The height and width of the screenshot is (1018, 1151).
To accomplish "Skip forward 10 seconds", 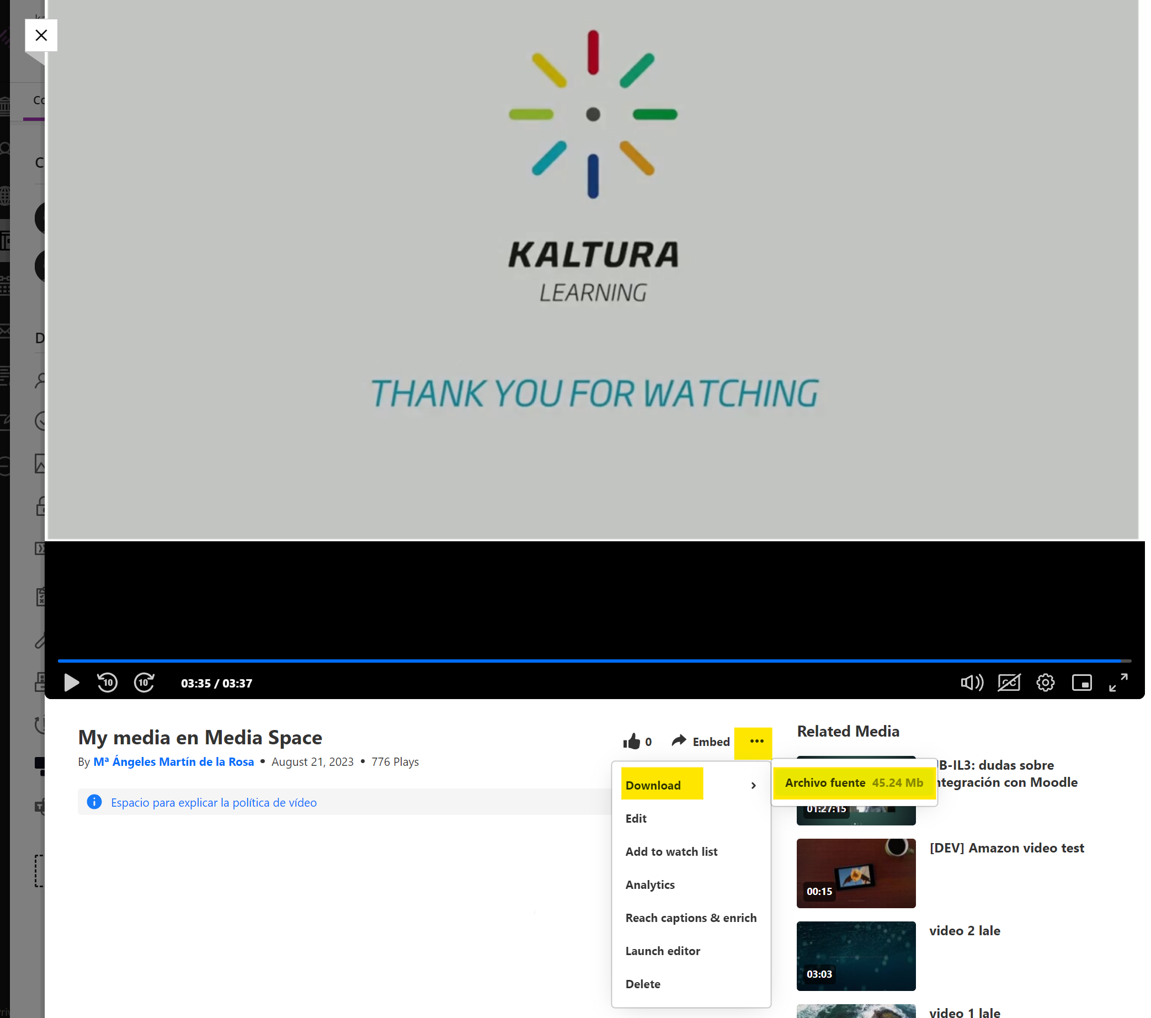I will point(144,683).
